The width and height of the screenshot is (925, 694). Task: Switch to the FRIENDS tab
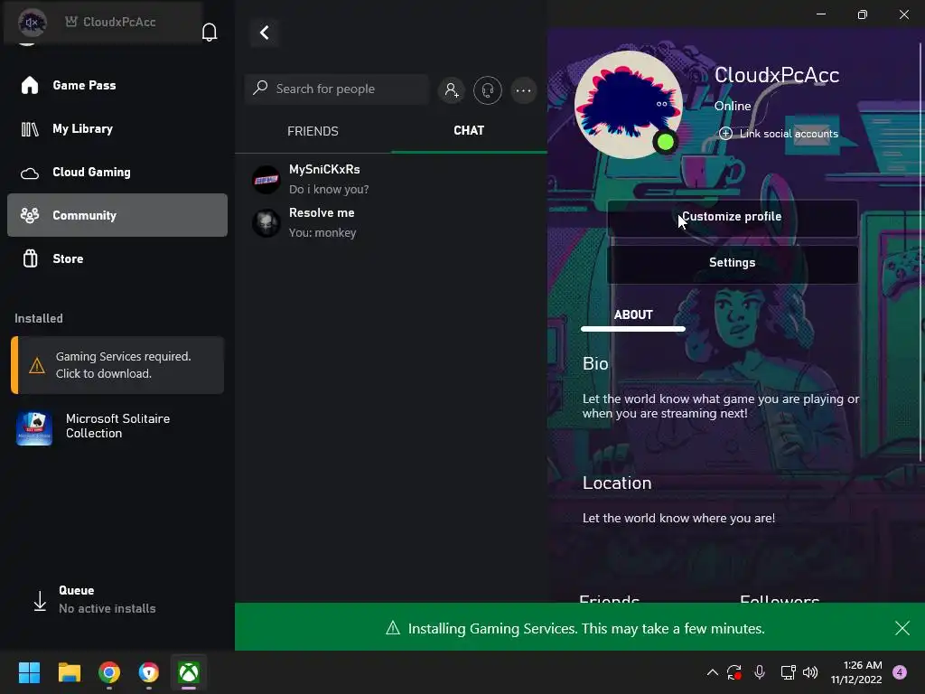(313, 131)
